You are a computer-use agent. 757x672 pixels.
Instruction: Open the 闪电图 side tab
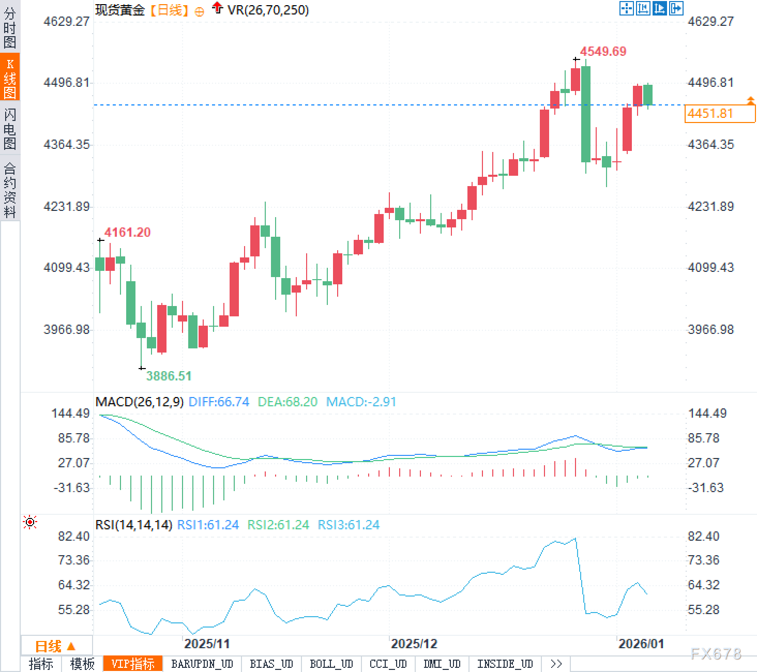tap(10, 128)
